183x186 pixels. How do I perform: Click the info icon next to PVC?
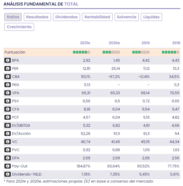(8, 150)
